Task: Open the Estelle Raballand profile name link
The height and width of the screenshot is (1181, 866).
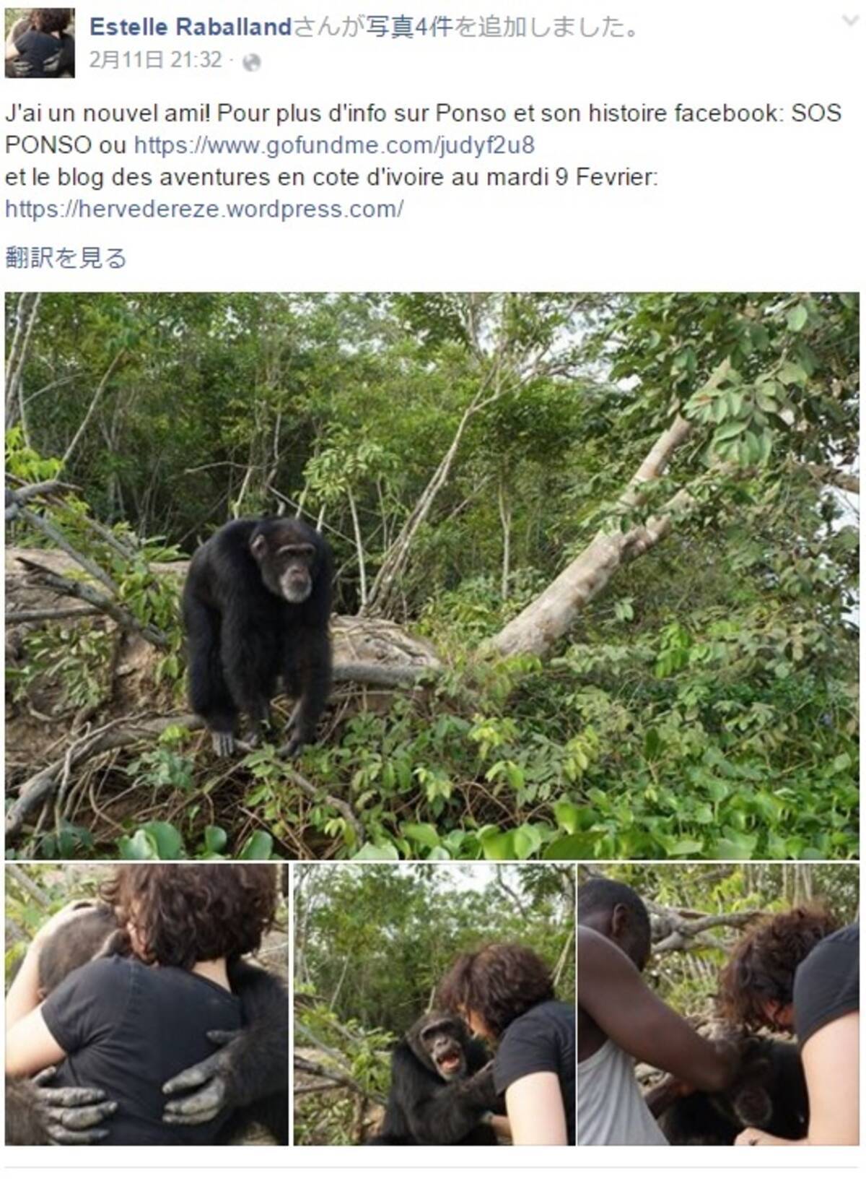Action: coord(191,27)
